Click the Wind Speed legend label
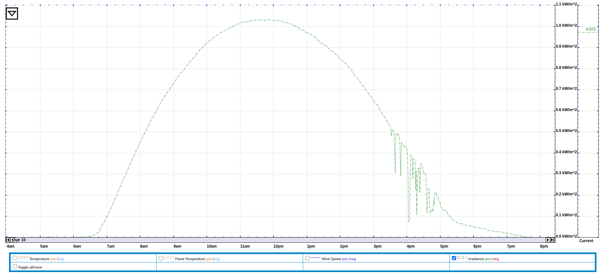Image resolution: width=601 pixels, height=274 pixels. pos(331,259)
